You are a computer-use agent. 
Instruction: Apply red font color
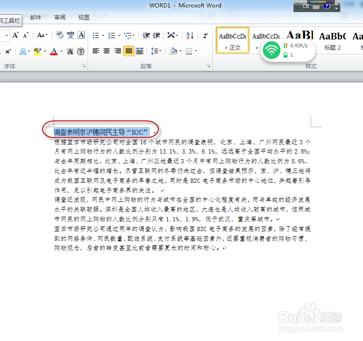pyautogui.click(x=54, y=51)
